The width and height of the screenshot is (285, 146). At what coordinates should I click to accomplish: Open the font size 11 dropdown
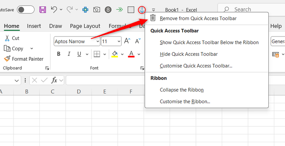119,41
